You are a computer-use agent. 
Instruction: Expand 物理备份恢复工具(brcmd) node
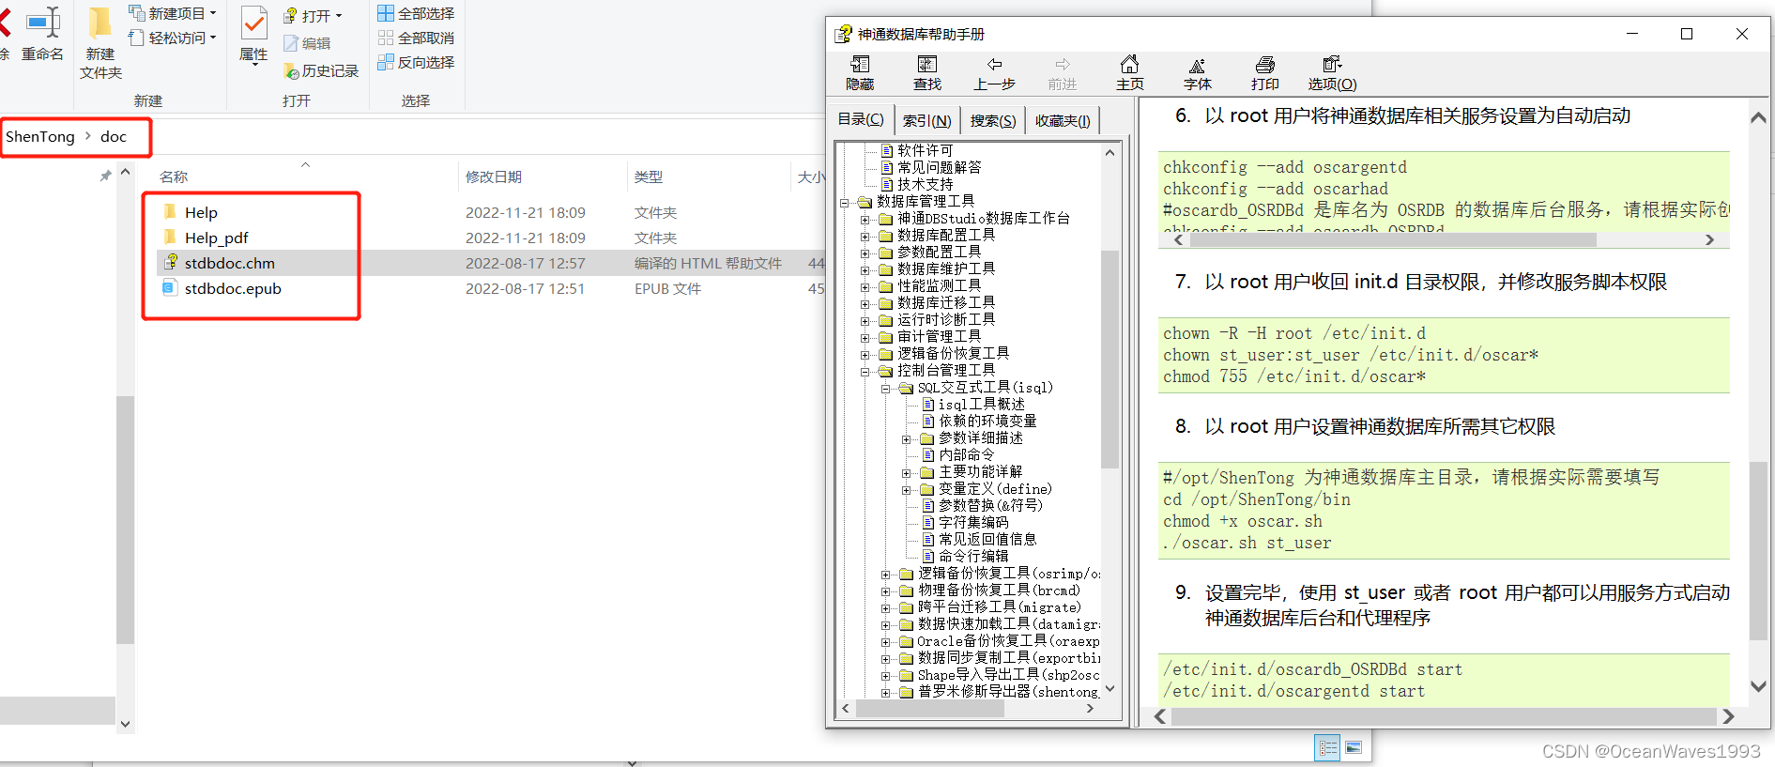[886, 591]
